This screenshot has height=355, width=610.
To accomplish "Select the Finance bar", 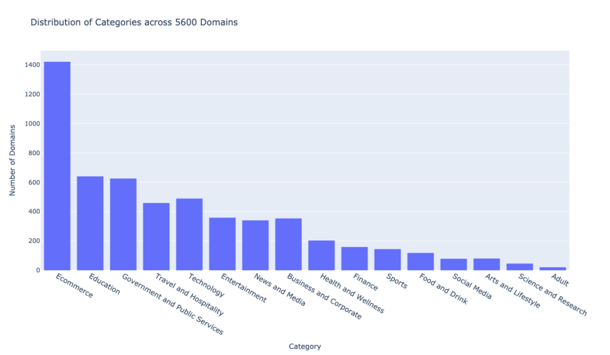I will click(x=354, y=259).
